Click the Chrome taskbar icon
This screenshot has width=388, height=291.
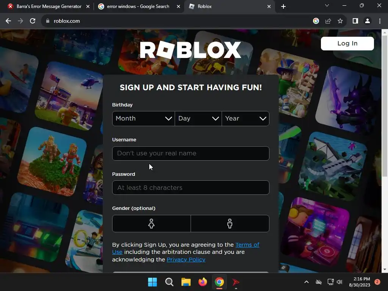(219, 282)
